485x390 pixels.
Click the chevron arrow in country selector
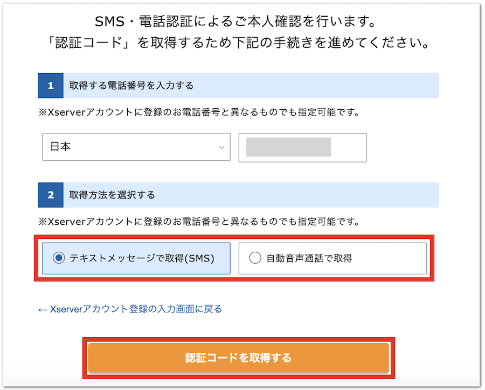click(x=221, y=148)
